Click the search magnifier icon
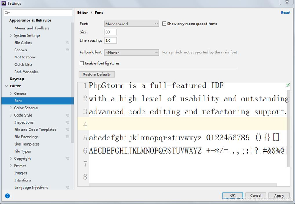This screenshot has height=204, width=295. coord(7,13)
